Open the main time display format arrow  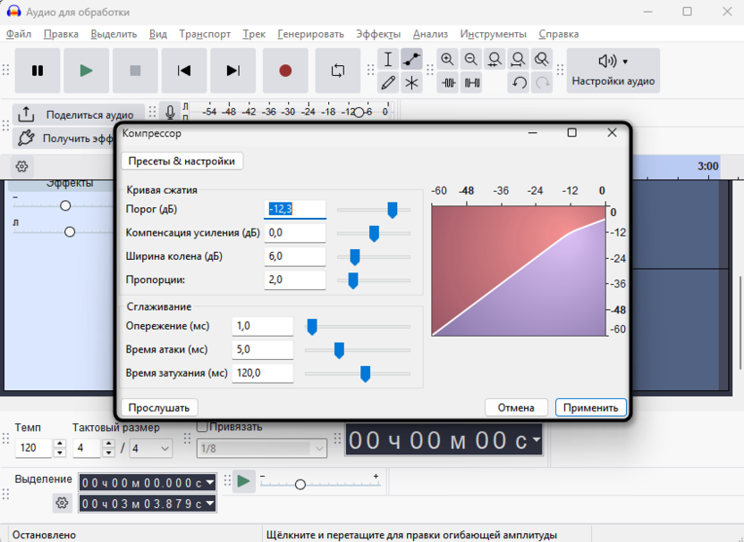[x=536, y=440]
